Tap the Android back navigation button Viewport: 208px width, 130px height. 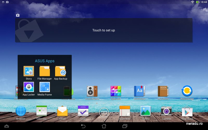click(x=83, y=126)
